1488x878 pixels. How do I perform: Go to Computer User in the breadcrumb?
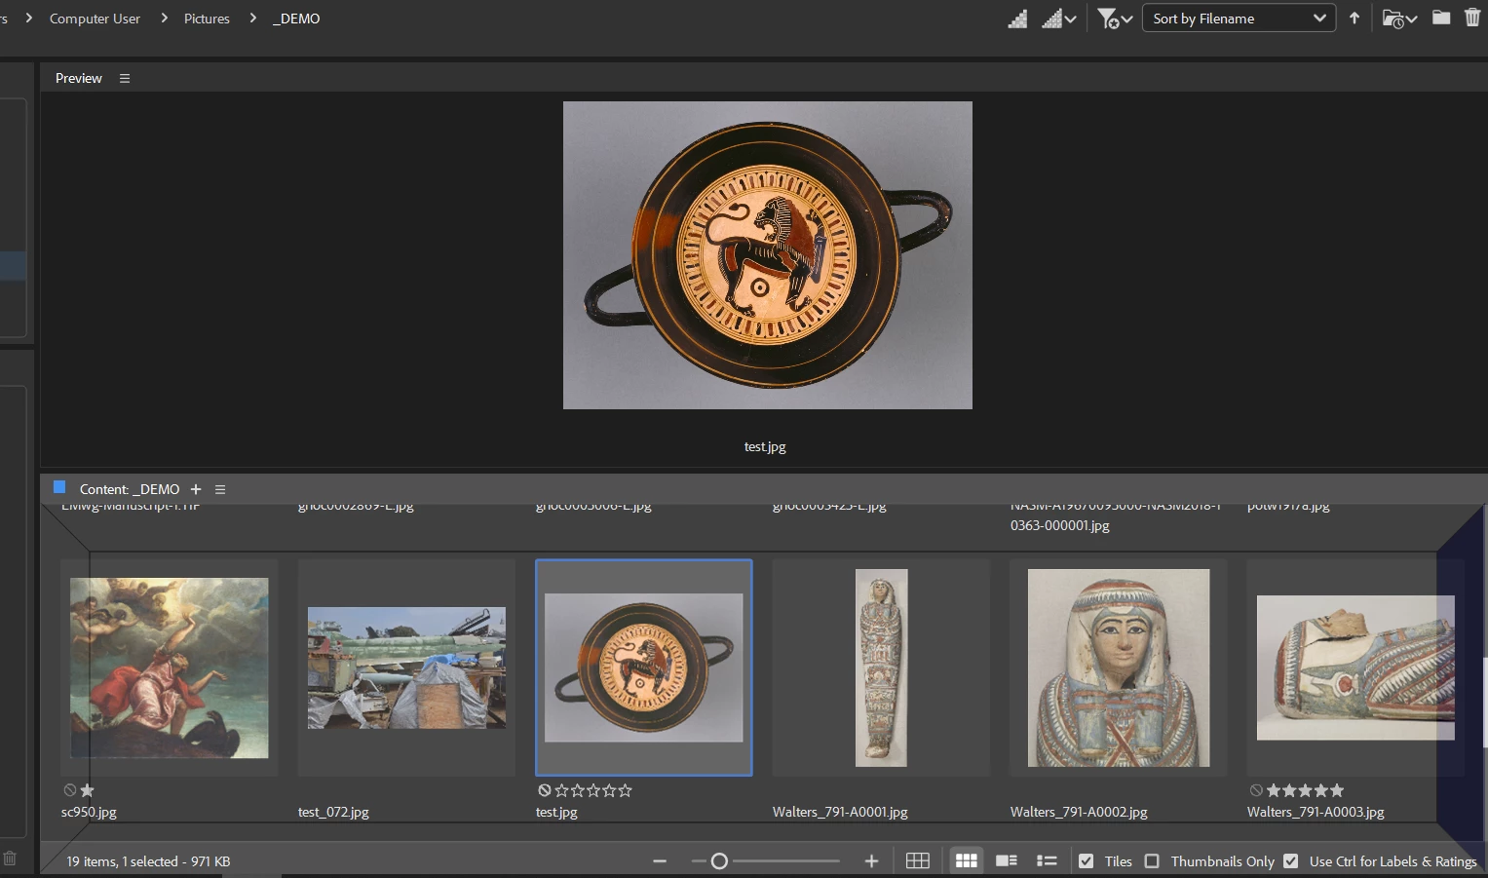tap(95, 19)
